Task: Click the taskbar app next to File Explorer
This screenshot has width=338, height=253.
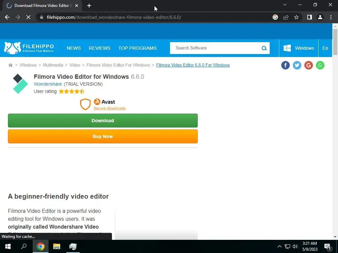Action: coord(73,246)
